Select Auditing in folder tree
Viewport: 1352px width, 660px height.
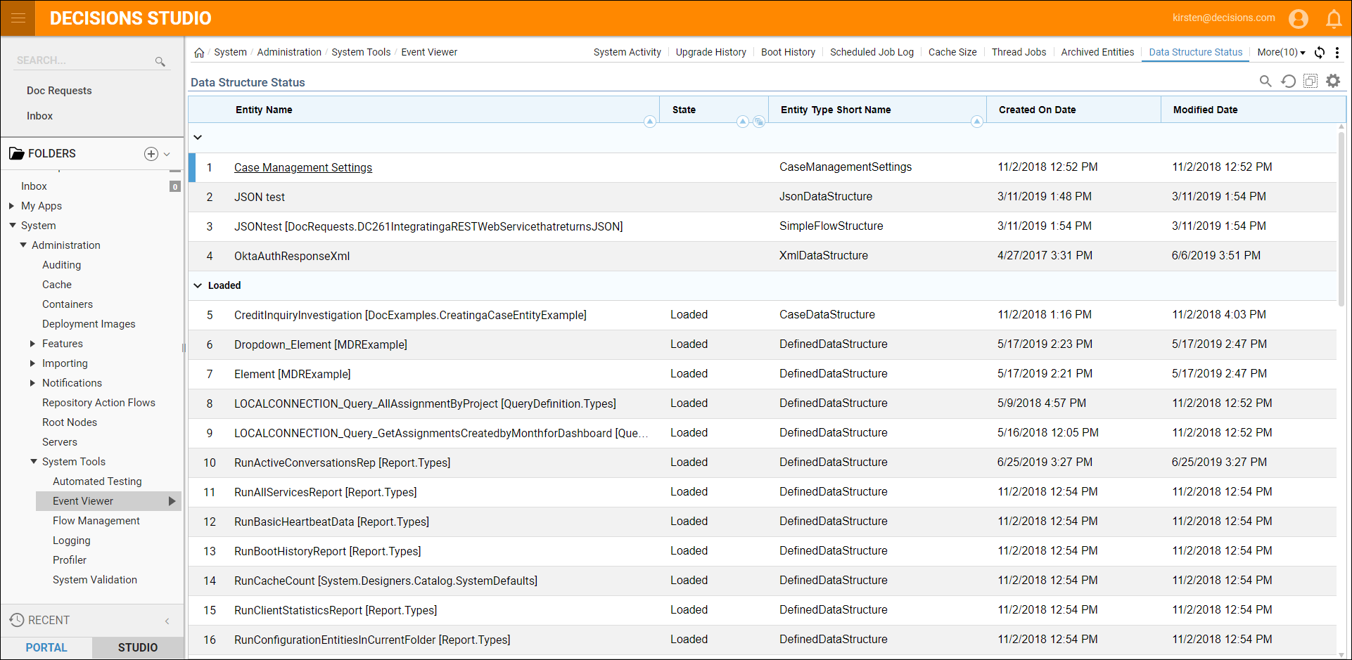click(x=61, y=265)
